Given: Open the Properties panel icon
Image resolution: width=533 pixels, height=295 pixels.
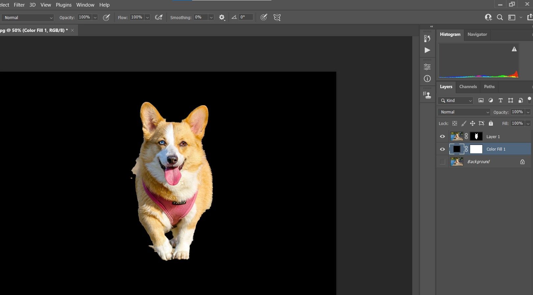Looking at the screenshot, I should coord(427,67).
